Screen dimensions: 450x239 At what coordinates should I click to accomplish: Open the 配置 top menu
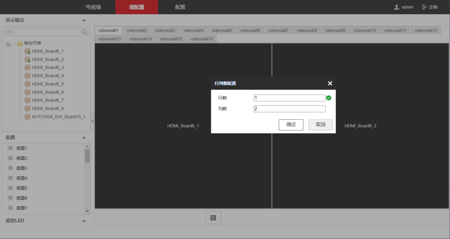click(x=180, y=7)
